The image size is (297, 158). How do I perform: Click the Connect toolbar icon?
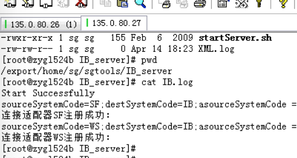10,3
